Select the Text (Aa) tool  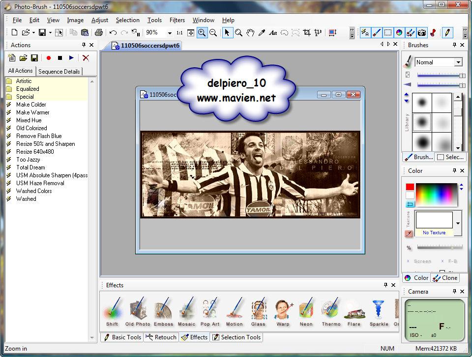point(273,32)
